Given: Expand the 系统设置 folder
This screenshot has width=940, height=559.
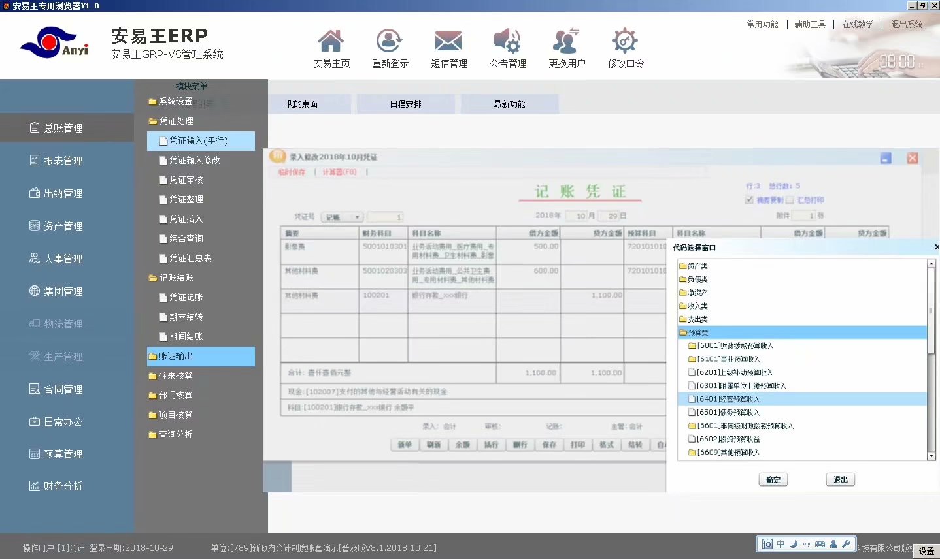Looking at the screenshot, I should click(171, 102).
